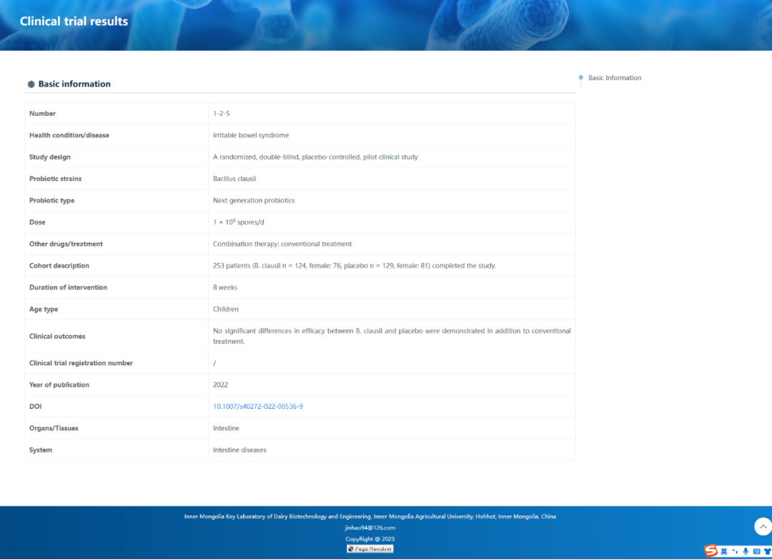Viewport: 772px width, 559px height.
Task: Toggle the English/Chinese input mode icon
Action: pos(723,552)
